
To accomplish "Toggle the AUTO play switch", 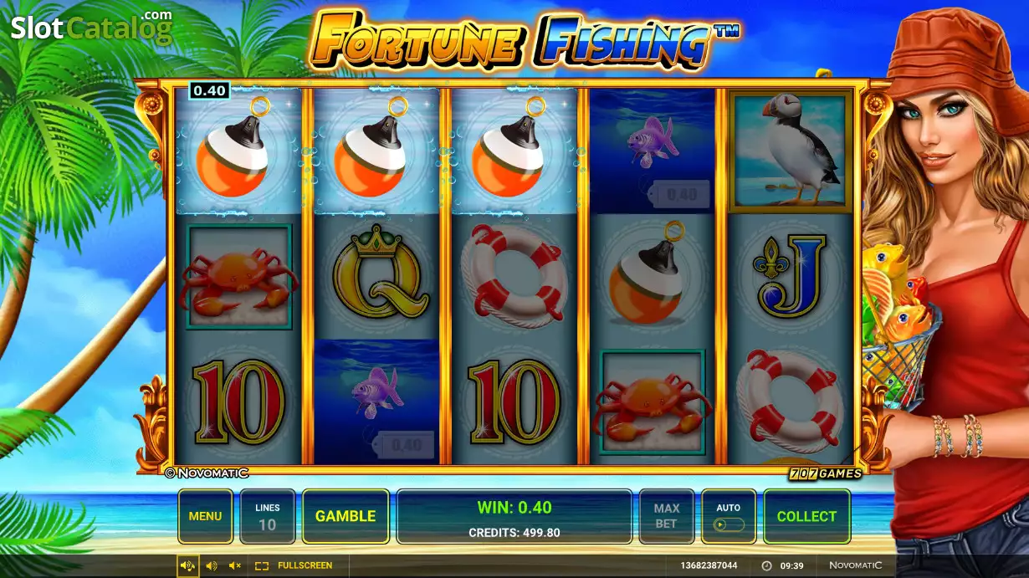I will (x=729, y=516).
